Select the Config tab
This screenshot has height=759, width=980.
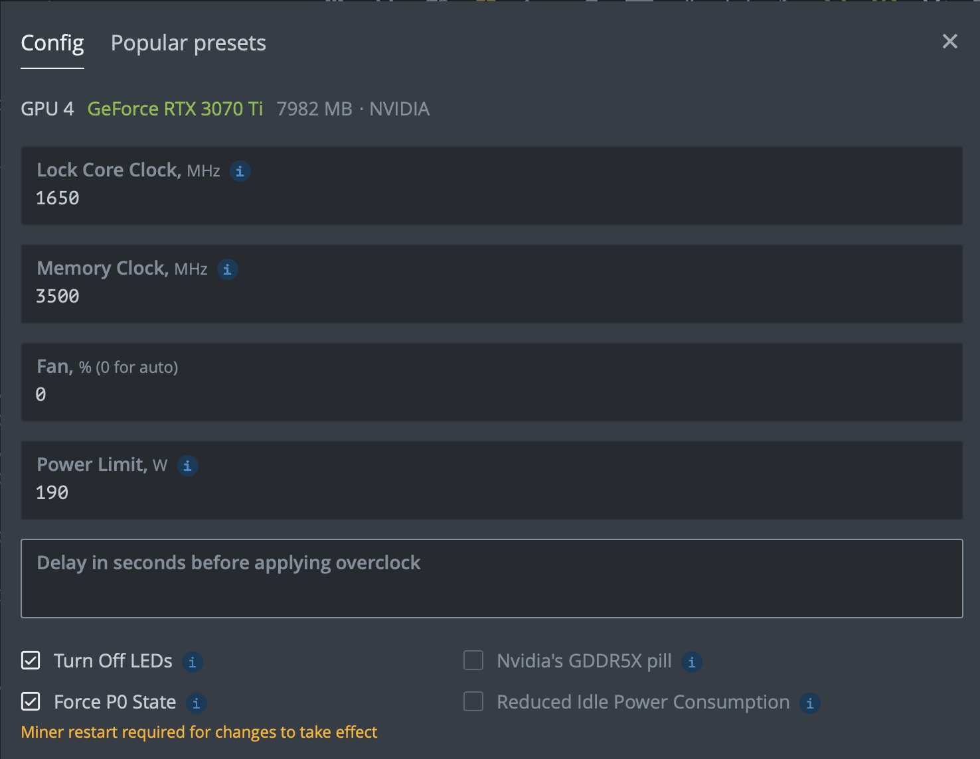pos(52,43)
